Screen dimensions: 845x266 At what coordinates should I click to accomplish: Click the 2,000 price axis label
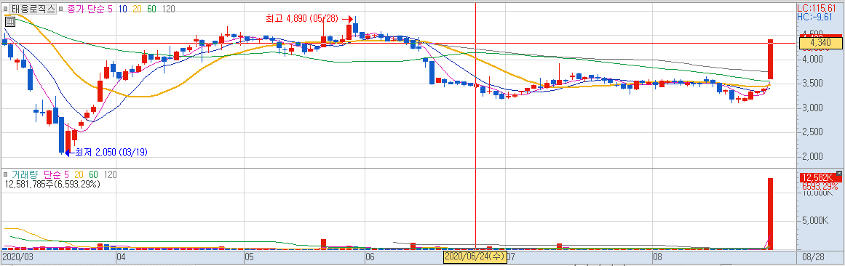[x=813, y=156]
